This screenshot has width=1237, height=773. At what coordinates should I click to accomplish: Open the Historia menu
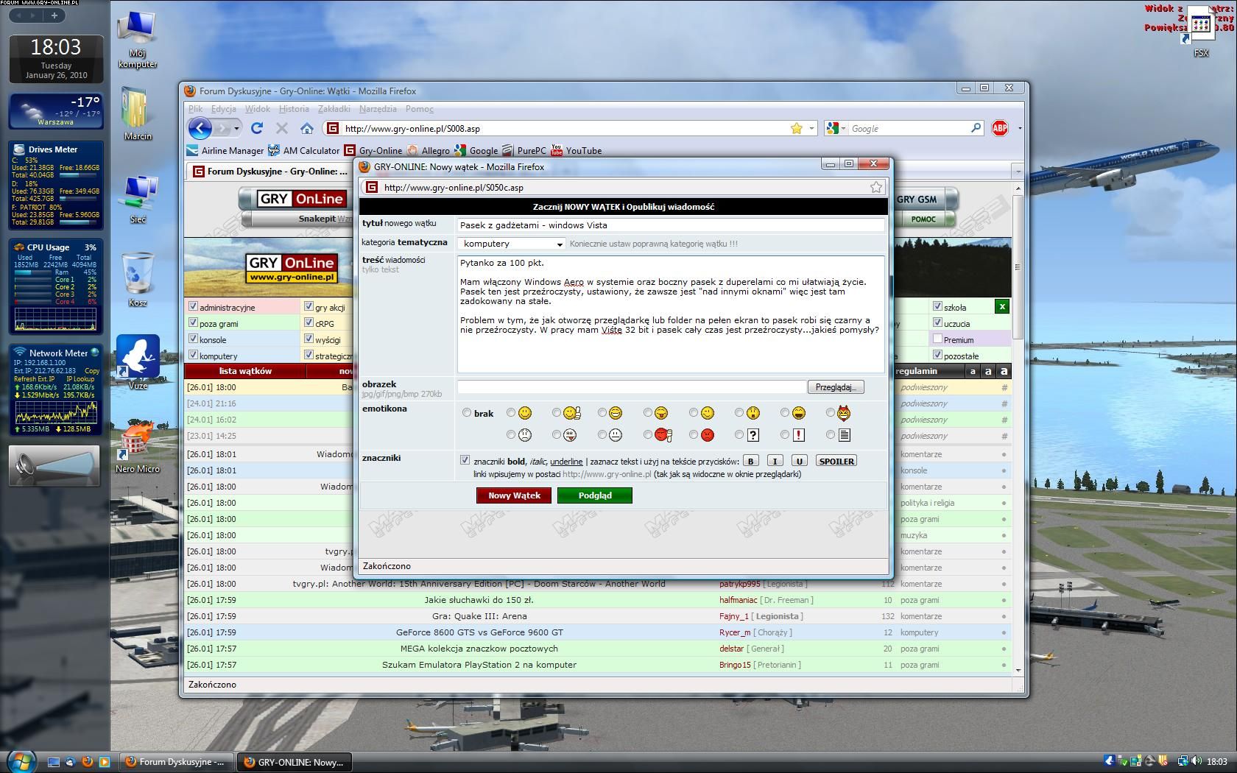pyautogui.click(x=294, y=109)
